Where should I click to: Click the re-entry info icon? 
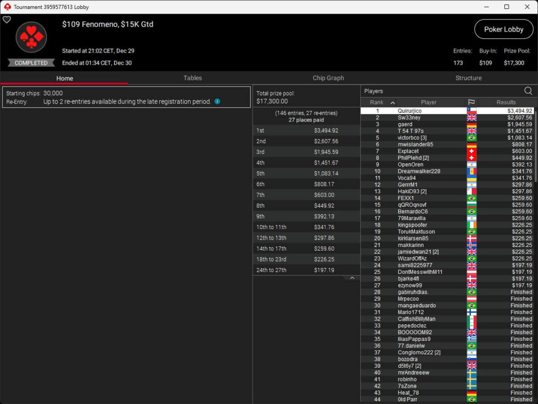click(x=217, y=101)
